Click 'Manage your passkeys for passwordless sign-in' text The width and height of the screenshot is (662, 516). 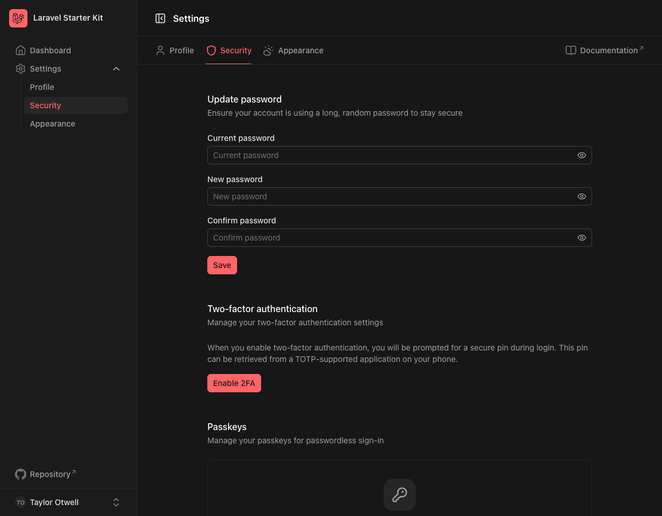coord(295,441)
